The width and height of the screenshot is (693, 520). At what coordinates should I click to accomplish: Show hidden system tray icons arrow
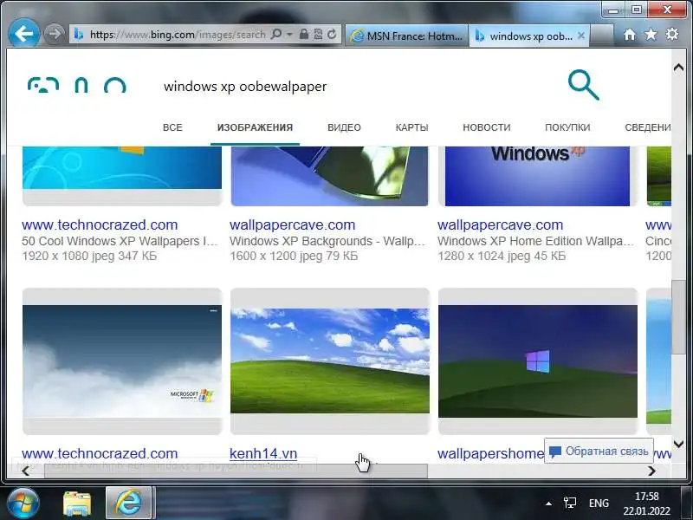(x=548, y=504)
